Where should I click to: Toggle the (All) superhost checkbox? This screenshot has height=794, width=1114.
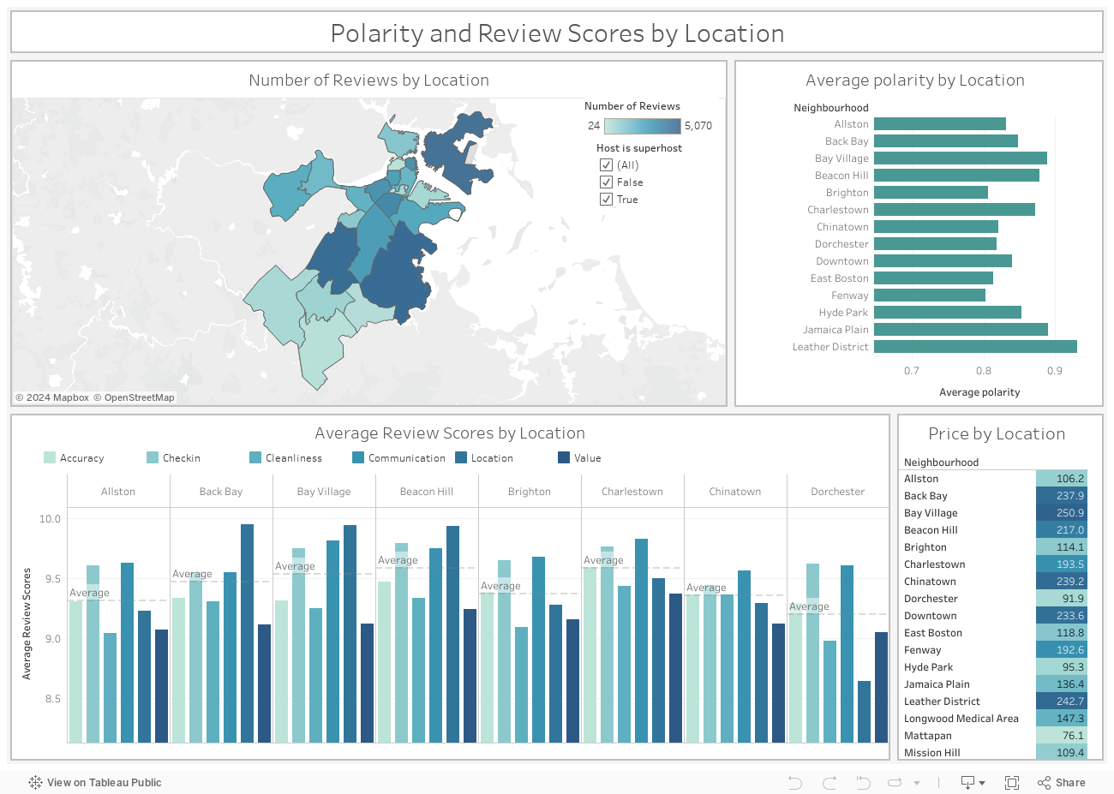point(606,165)
